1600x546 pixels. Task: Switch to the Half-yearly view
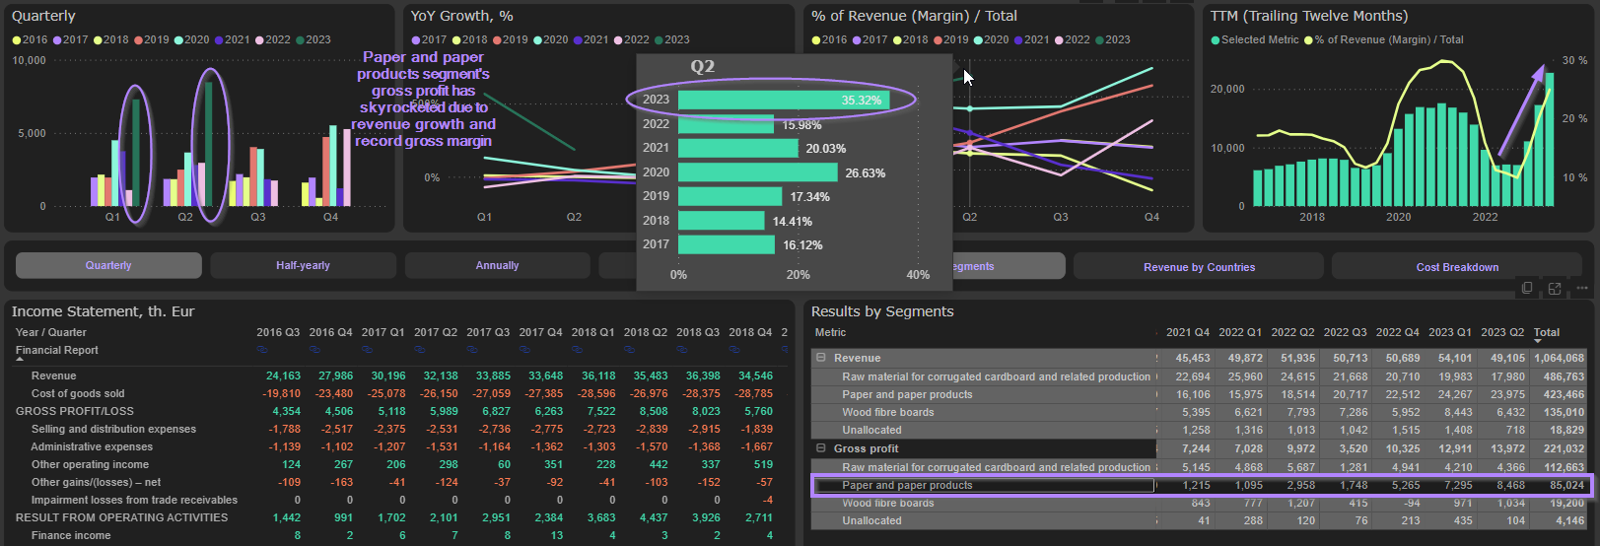pos(303,266)
